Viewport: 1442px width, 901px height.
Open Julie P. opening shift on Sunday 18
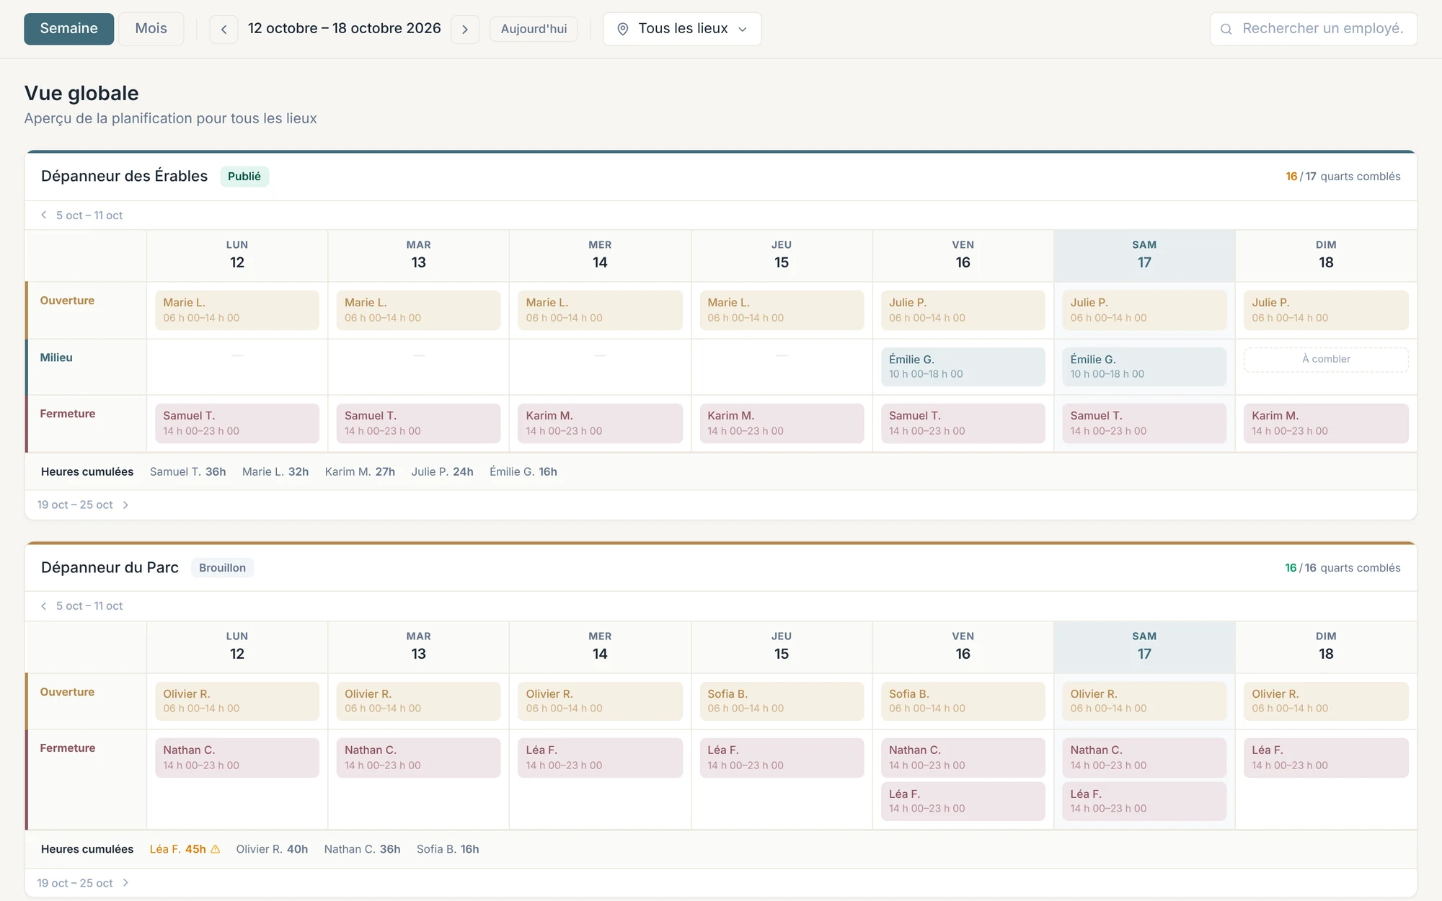click(1326, 310)
